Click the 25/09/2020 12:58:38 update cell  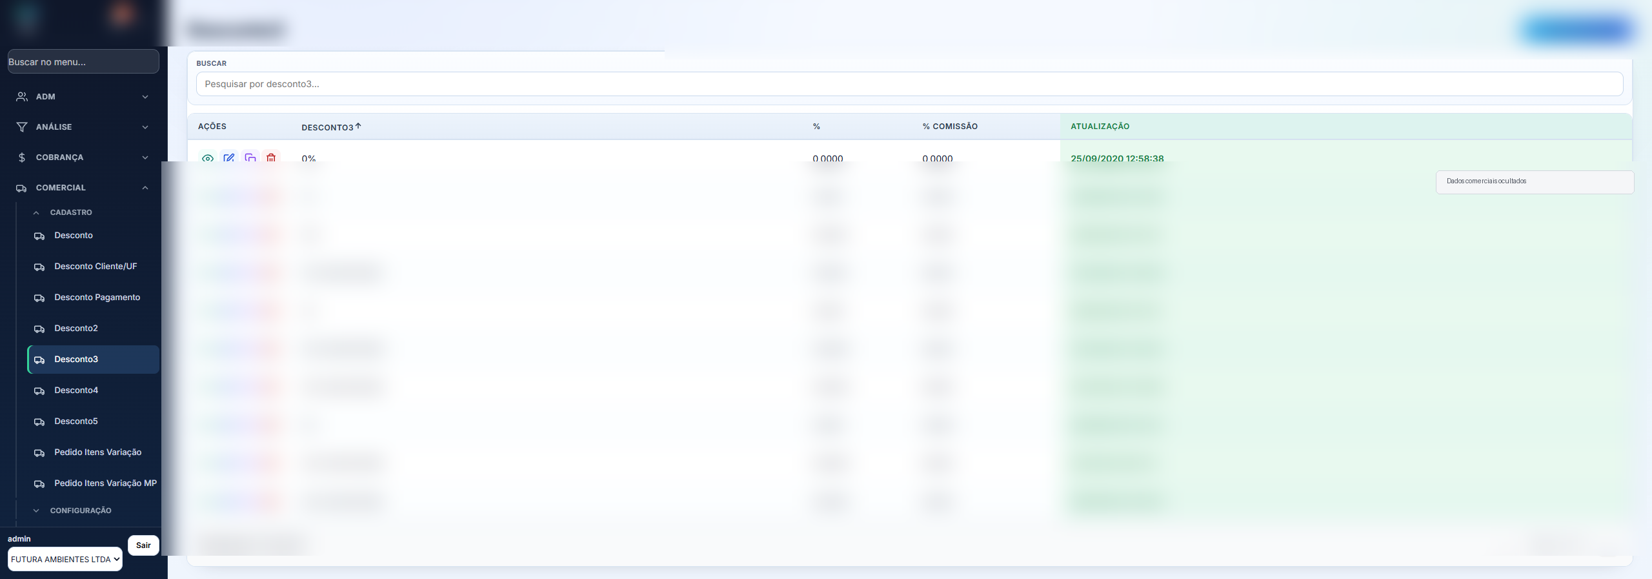(1117, 158)
